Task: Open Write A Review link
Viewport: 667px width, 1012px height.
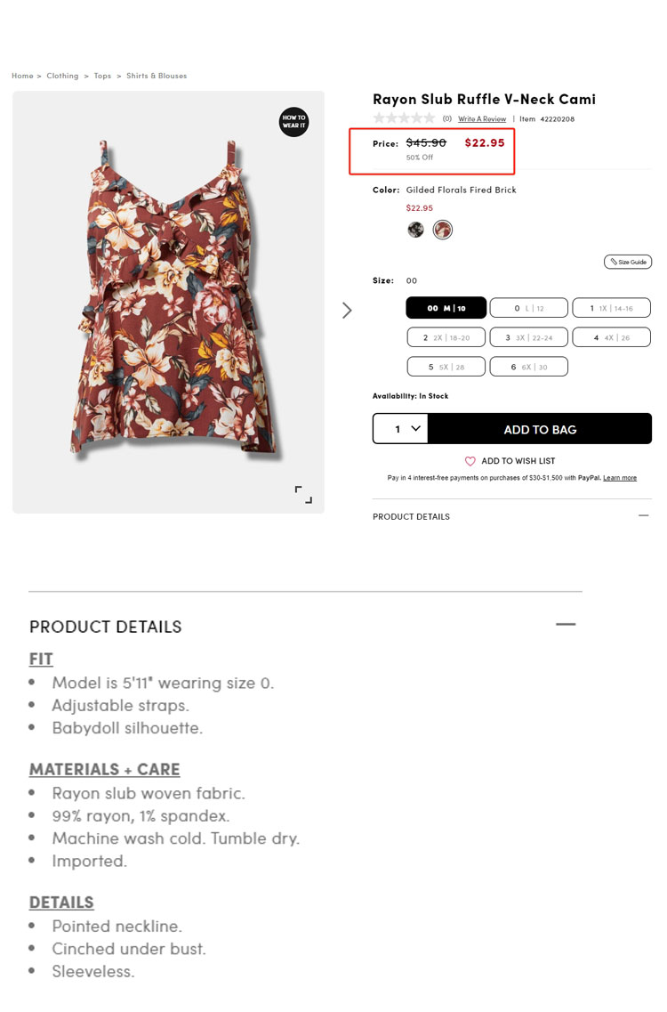Action: click(482, 119)
